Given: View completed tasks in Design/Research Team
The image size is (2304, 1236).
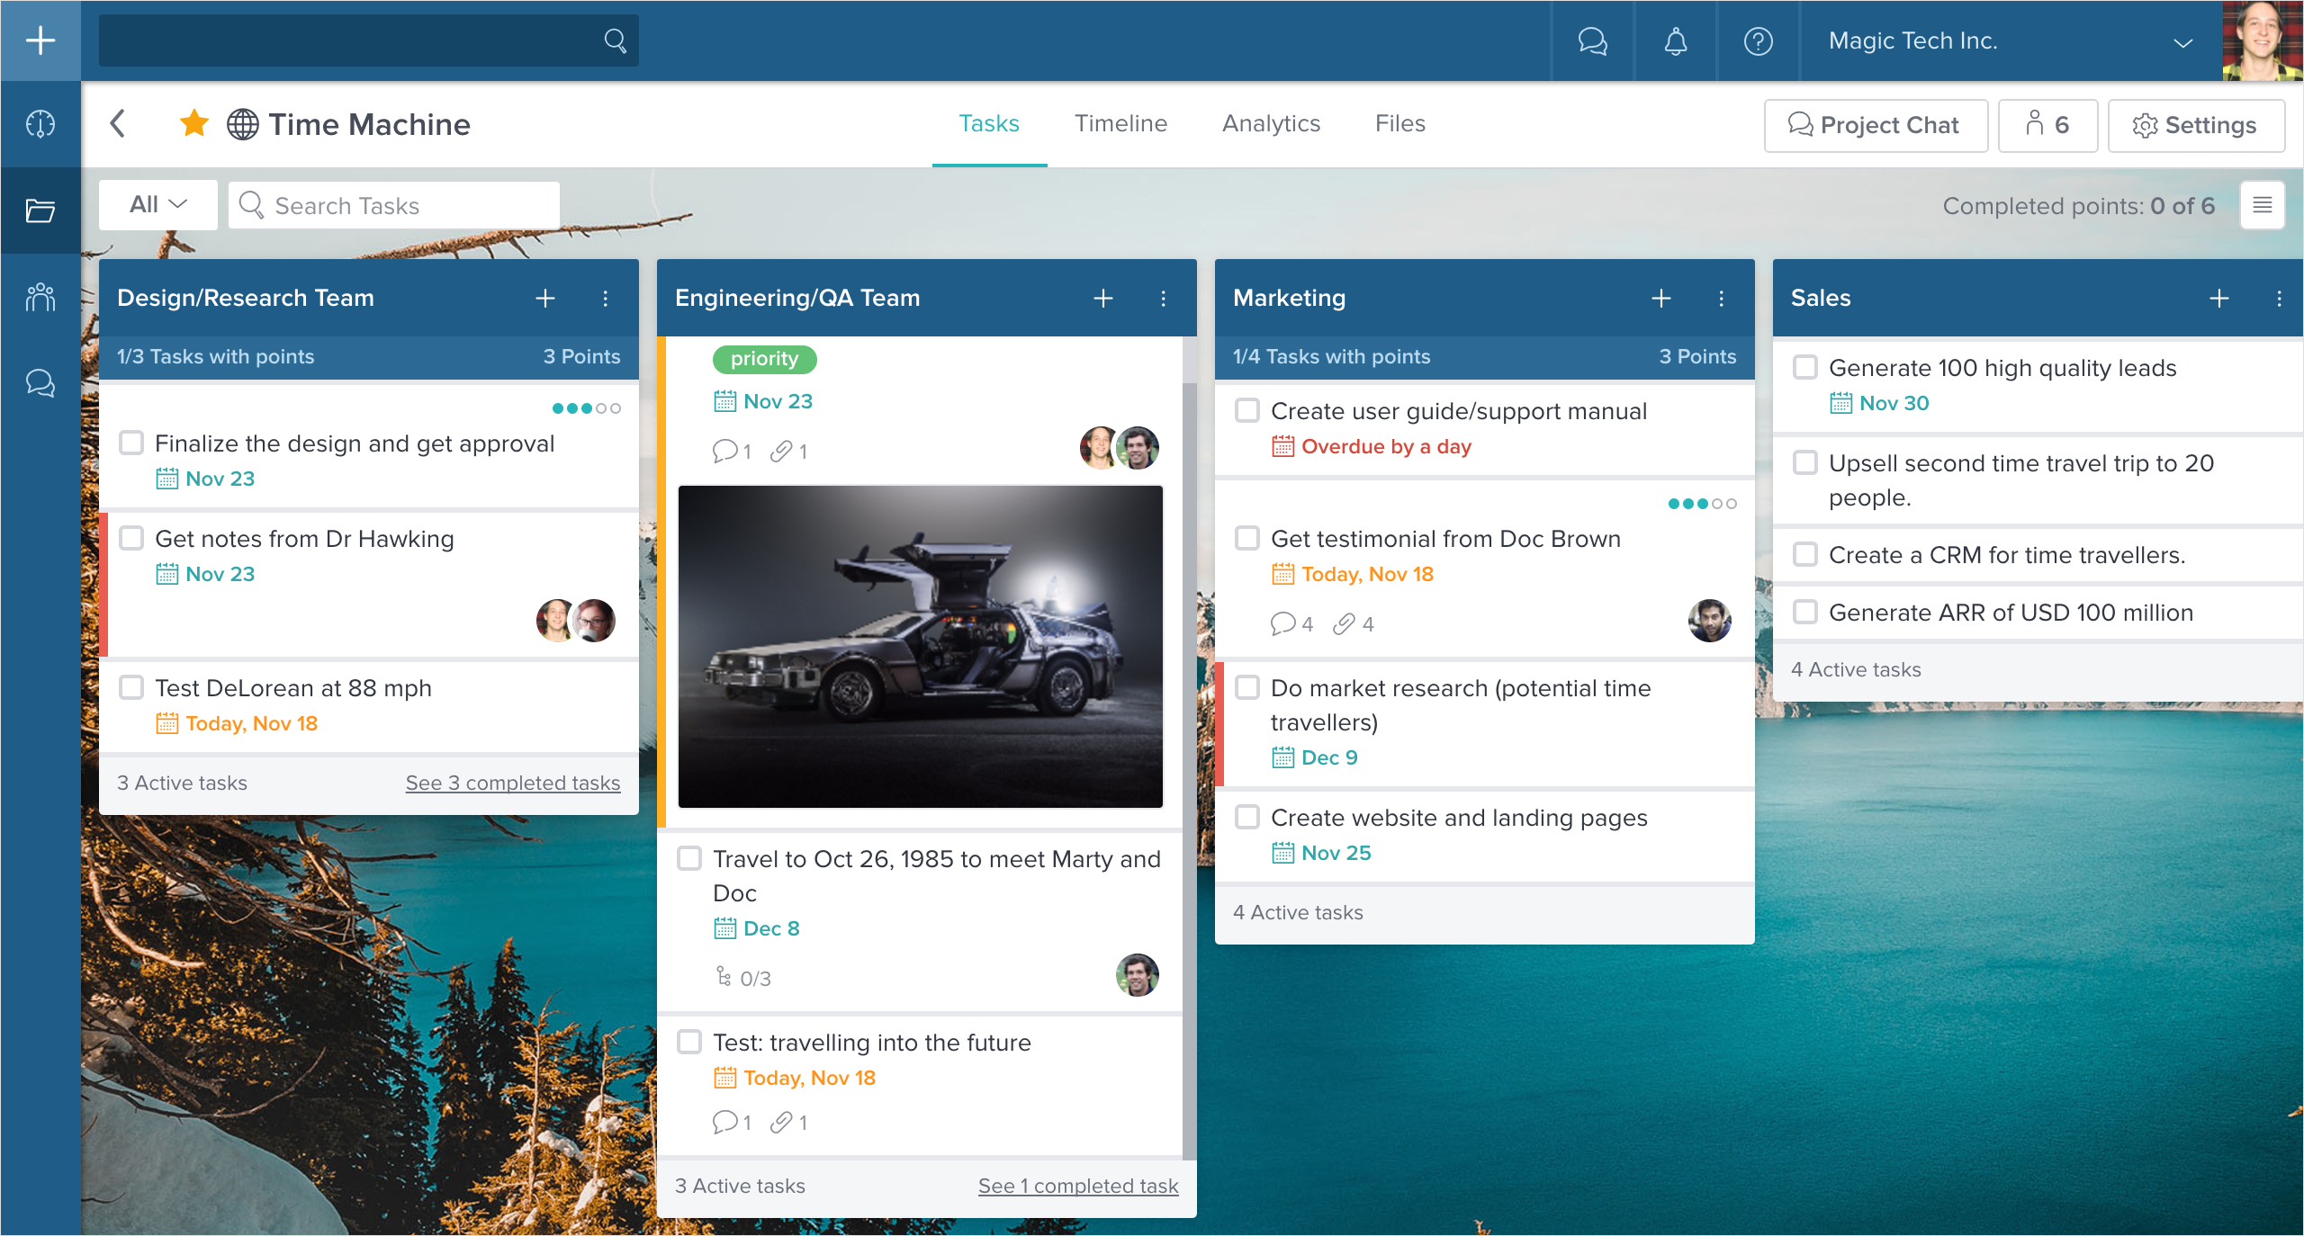Looking at the screenshot, I should [512, 783].
